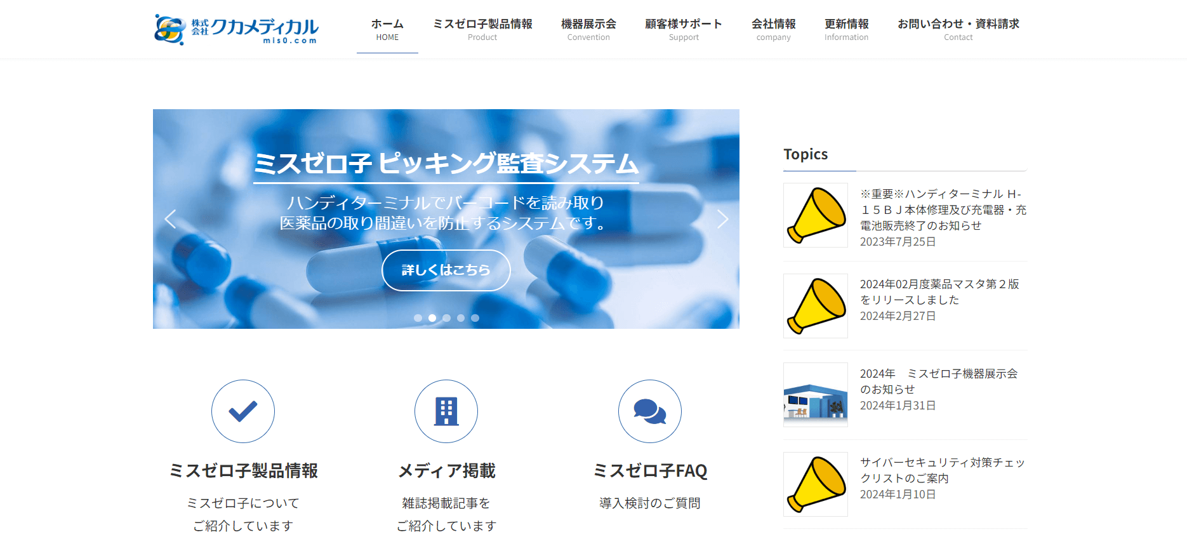The image size is (1187, 551).
Task: Click the slide title ミスゼロ子 ピッキング監査システム
Action: [446, 164]
